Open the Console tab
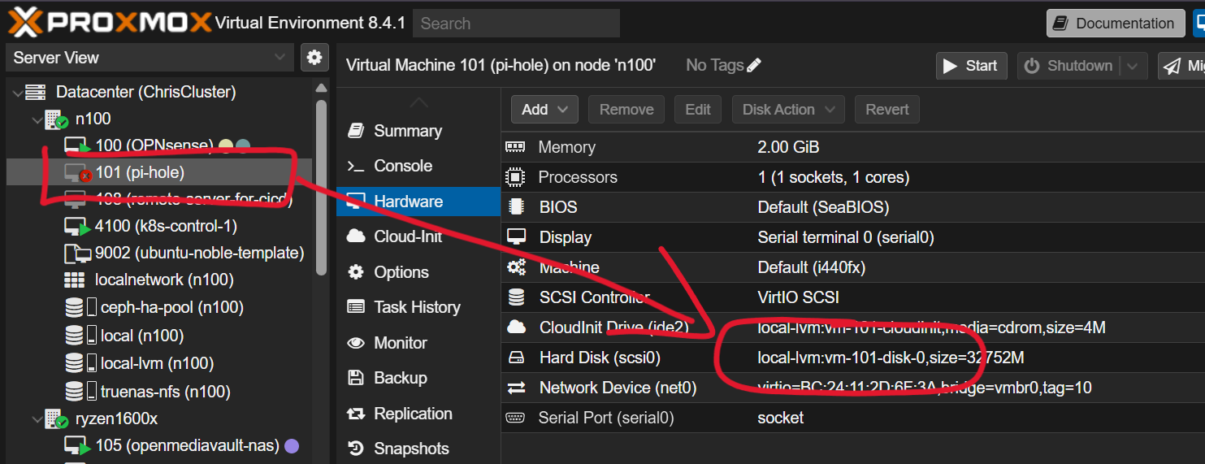This screenshot has height=464, width=1205. point(418,166)
